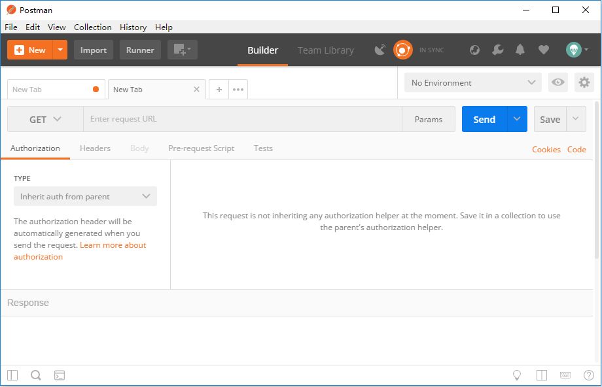Open the Inherit auth from parent dropdown

[85, 196]
